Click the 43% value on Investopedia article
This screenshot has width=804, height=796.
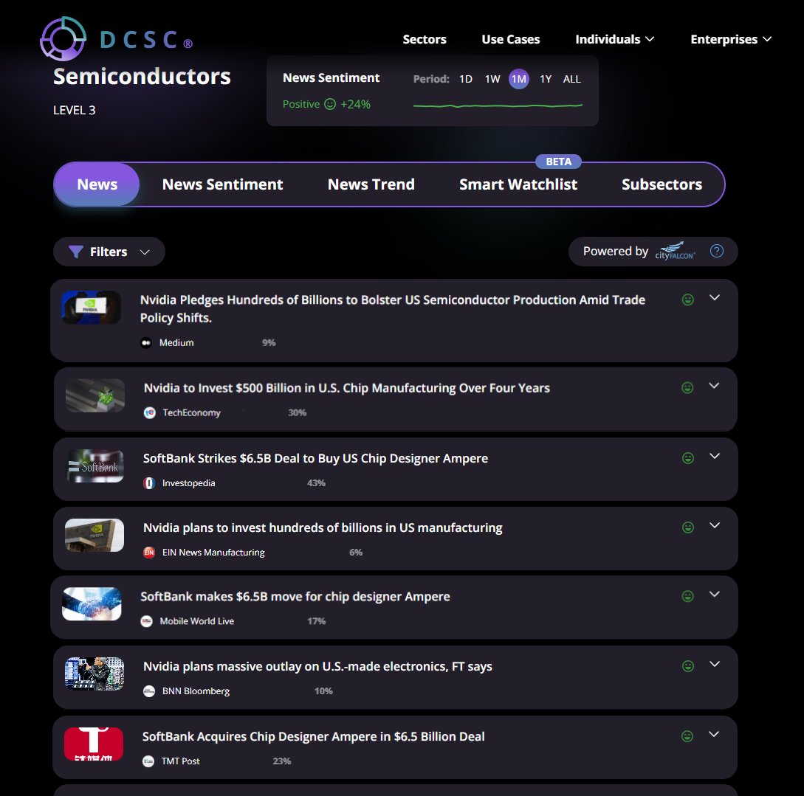[x=316, y=483]
